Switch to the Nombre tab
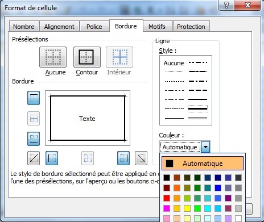 24,27
